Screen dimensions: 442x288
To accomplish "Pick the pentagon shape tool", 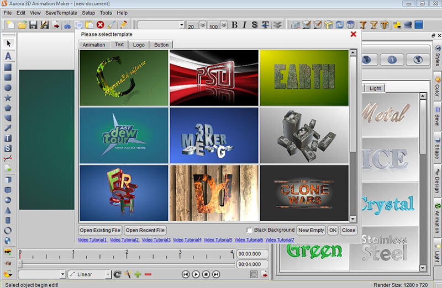I will point(8,108).
